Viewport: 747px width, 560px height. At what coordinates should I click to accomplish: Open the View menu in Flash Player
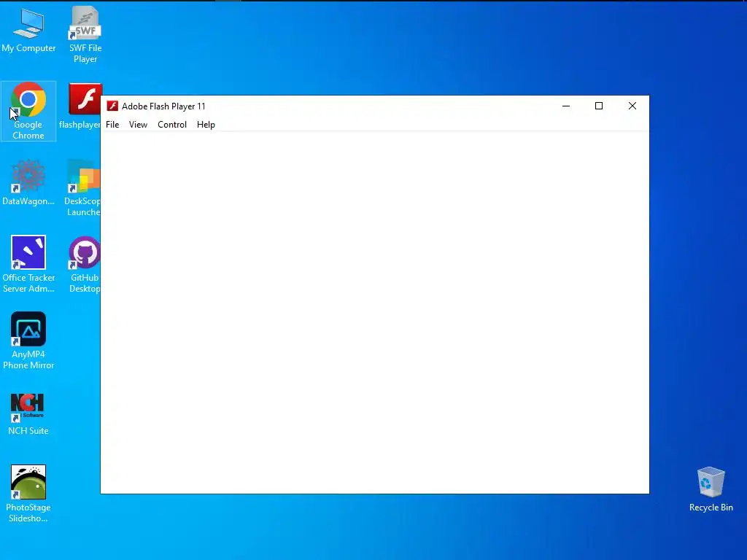(x=138, y=124)
